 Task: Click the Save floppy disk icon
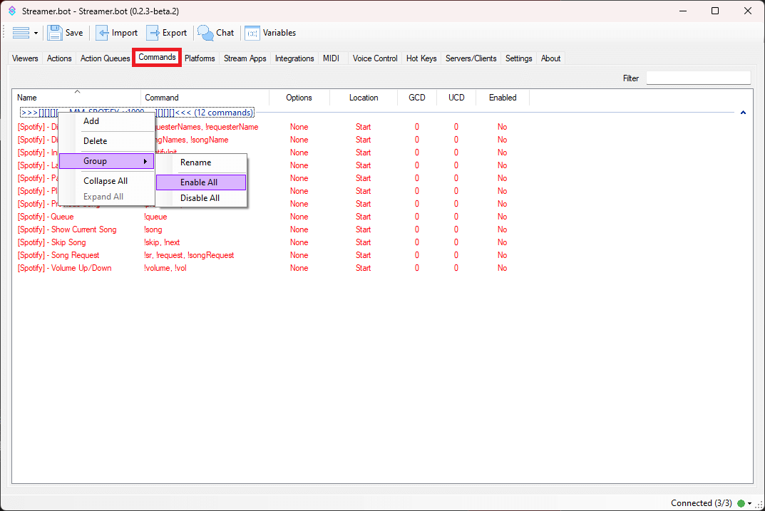(x=55, y=33)
